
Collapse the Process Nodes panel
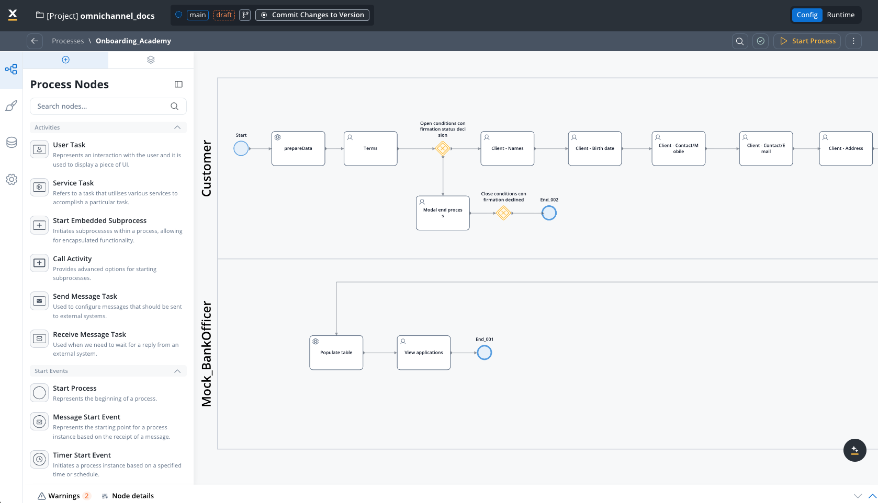point(178,85)
